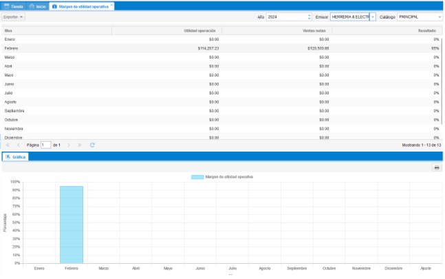
Task: Sort by Utilidad operación column header
Action: pos(199,31)
